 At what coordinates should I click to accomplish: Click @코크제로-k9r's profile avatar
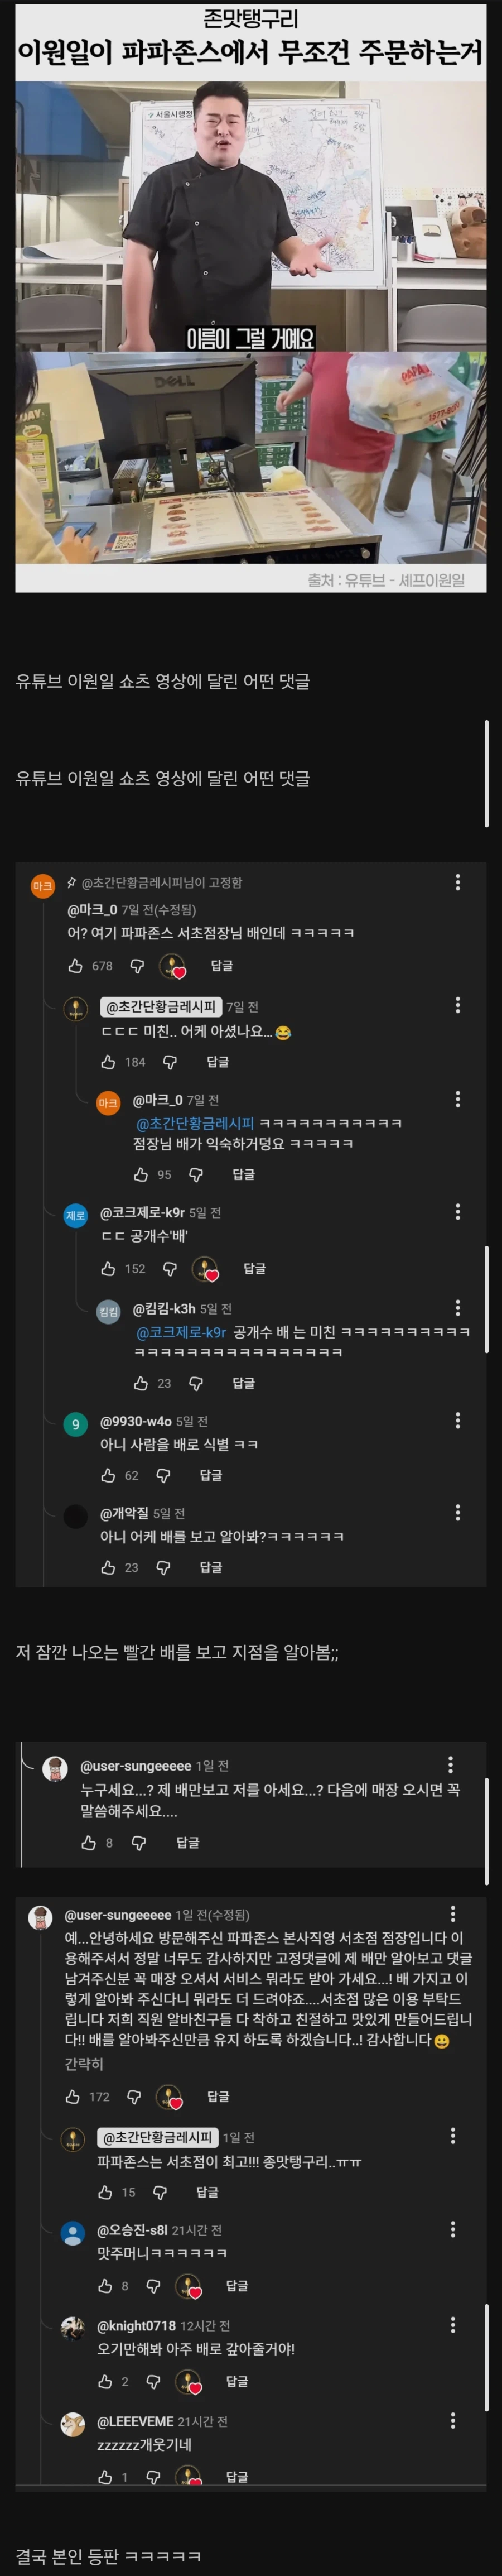77,1215
